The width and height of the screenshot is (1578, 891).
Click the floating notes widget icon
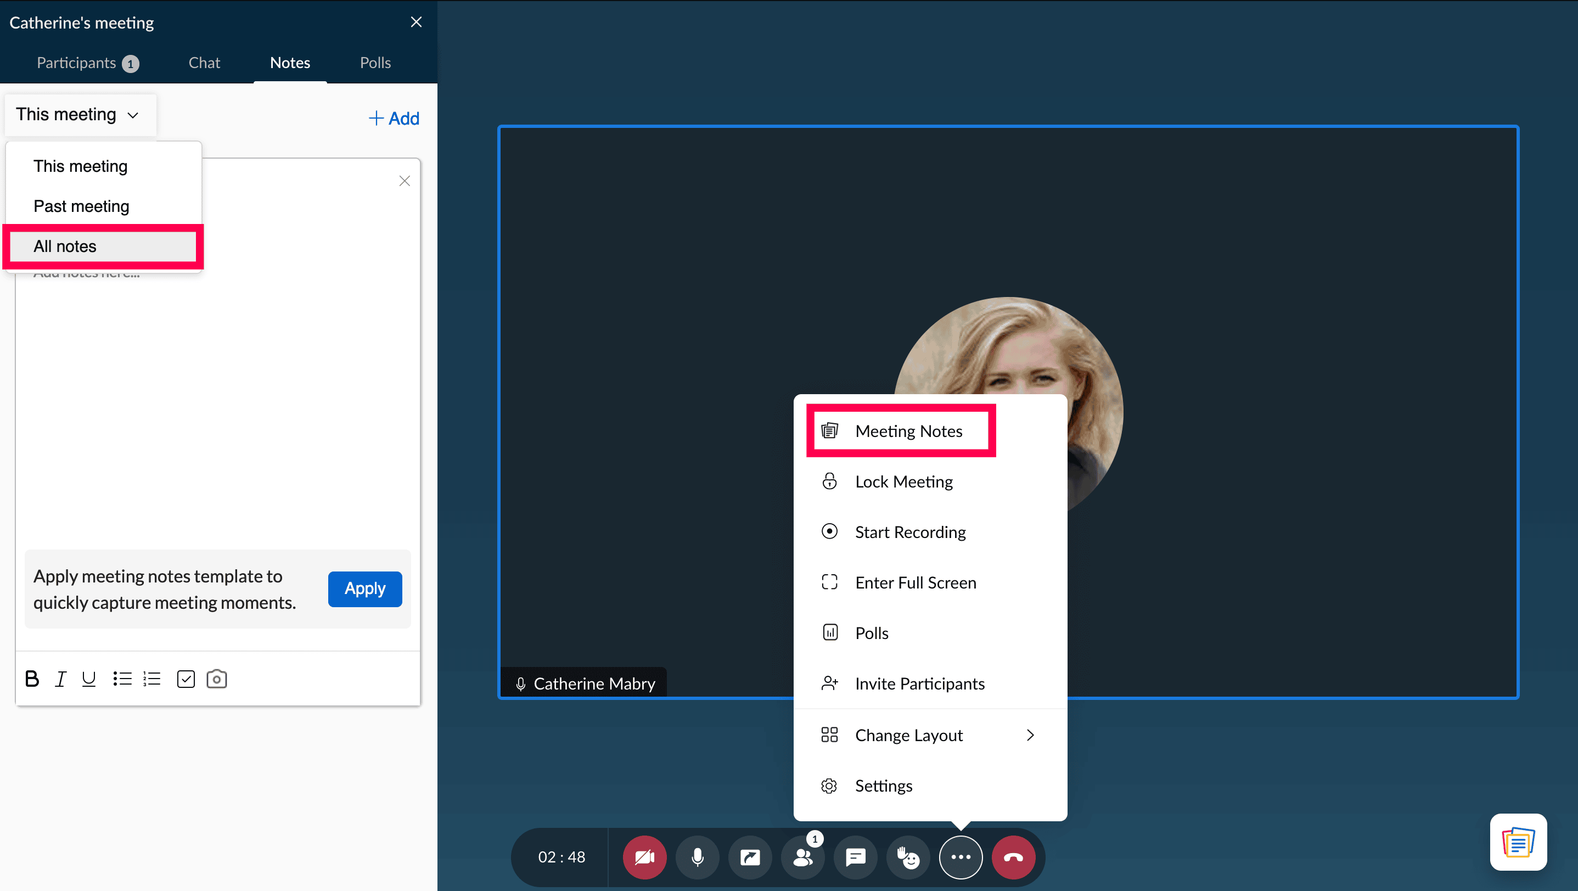point(1518,842)
